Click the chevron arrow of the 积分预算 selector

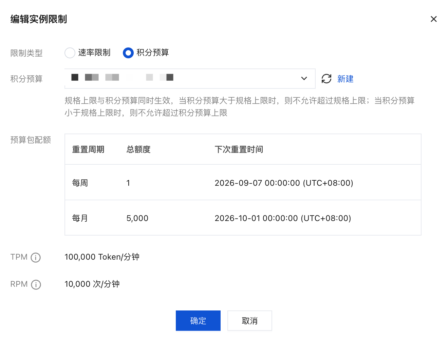point(304,79)
